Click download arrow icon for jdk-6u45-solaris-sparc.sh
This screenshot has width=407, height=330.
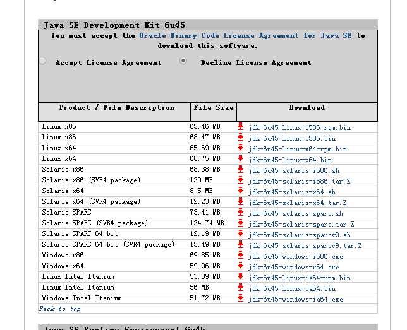(240, 212)
